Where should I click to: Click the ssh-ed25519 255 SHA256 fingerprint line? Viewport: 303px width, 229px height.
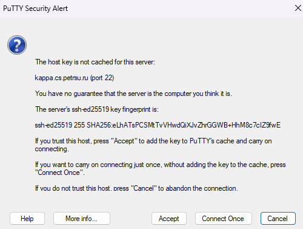click(158, 125)
